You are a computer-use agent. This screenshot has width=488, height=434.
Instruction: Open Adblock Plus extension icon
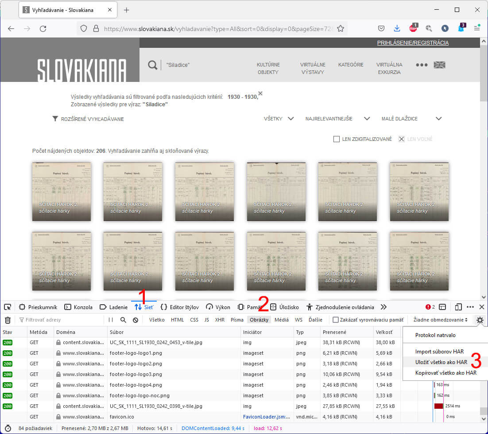(x=413, y=28)
